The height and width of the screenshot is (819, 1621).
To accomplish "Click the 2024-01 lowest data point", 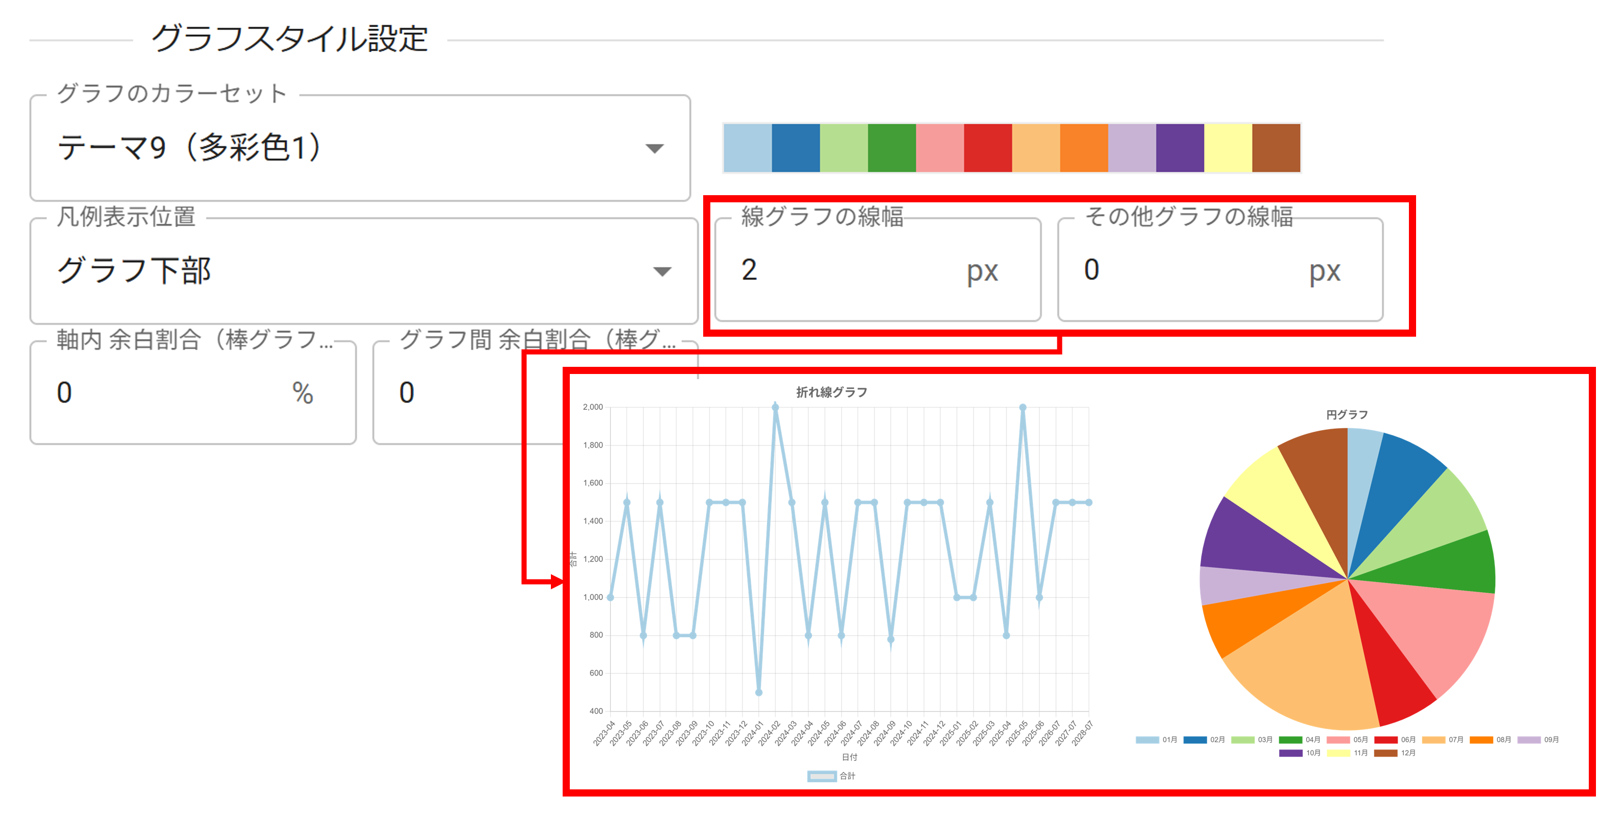I will pos(759,693).
